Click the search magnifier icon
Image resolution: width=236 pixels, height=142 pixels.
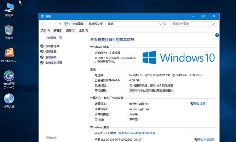[x=213, y=24]
